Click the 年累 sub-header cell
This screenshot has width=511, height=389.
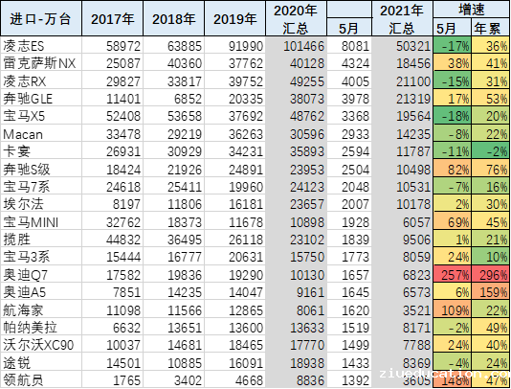pyautogui.click(x=491, y=28)
